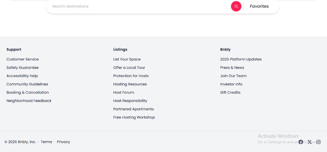Viewport: 327px width, 152px height.
Task: View the Community Guidelines
Action: 27,84
